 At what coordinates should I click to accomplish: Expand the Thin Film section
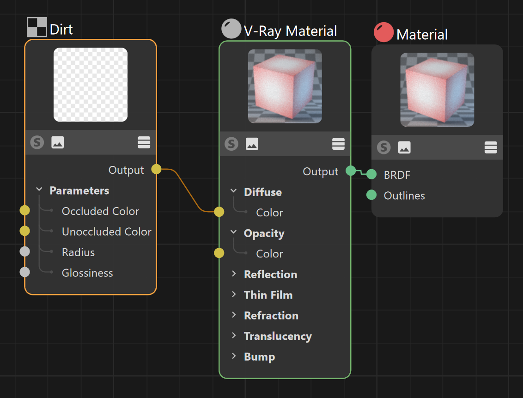click(x=233, y=294)
